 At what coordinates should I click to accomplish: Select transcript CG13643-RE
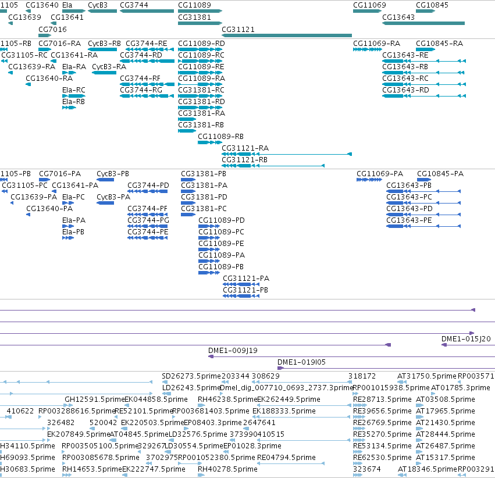[x=405, y=55]
